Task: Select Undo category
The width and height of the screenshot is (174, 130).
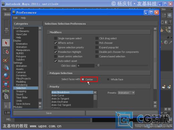Action: pos(19,101)
